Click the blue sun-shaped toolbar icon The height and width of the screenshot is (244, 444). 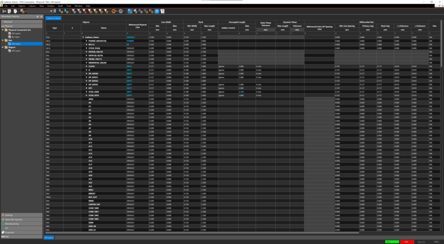tap(157, 11)
